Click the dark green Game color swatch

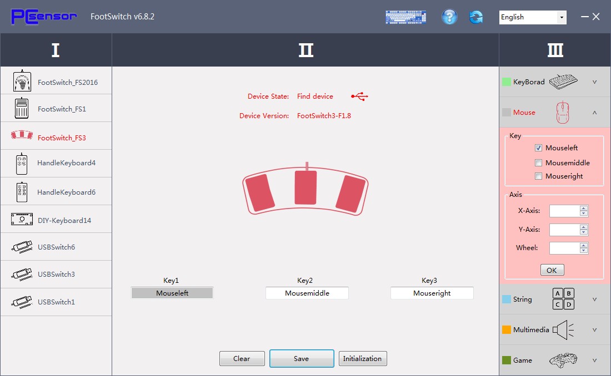coord(507,360)
